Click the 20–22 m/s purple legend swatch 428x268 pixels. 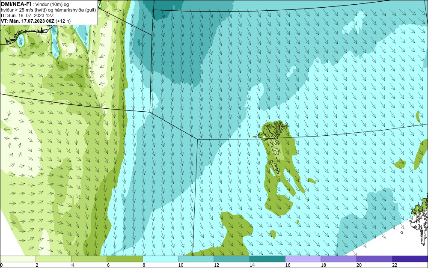tap(374, 259)
